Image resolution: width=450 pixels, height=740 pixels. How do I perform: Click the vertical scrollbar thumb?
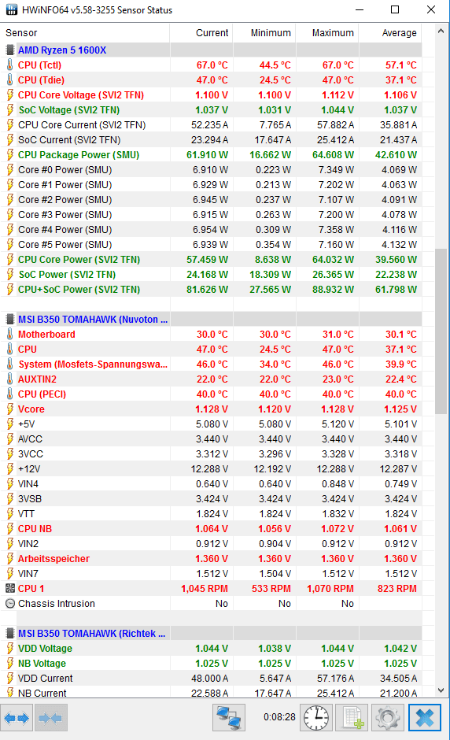441,331
